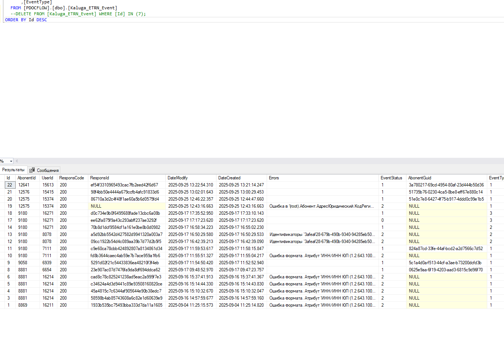Screen dimensions: 504x358
Task: Click AbonentGuid 824a87cd-33fe-44af-bcd2-a2d7566c7d52
Action: tap(446, 249)
